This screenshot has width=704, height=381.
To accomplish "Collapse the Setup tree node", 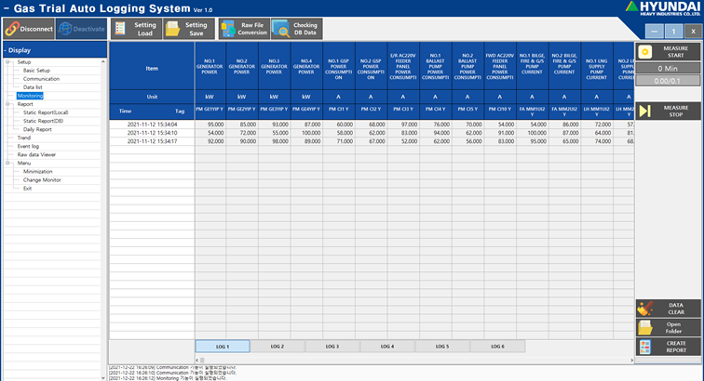I will coord(9,62).
